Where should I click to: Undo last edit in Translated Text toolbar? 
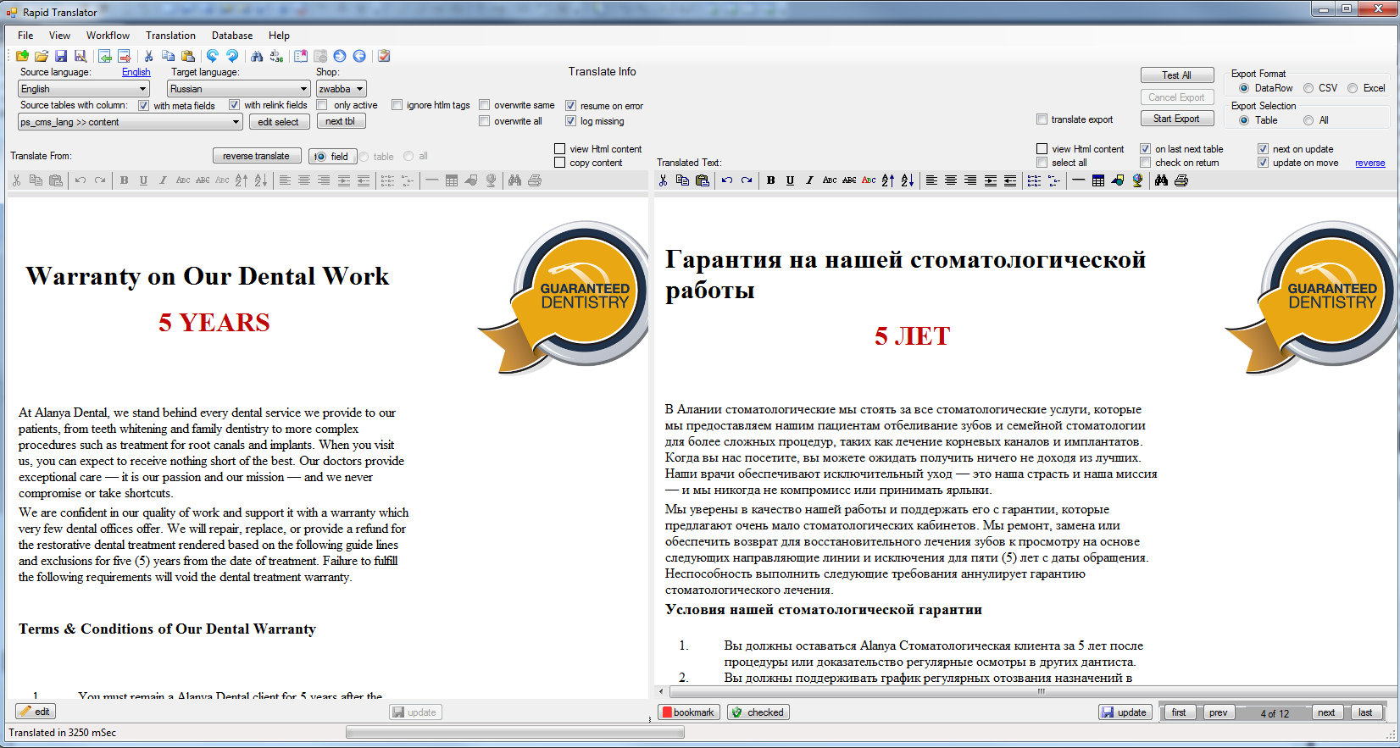click(727, 180)
